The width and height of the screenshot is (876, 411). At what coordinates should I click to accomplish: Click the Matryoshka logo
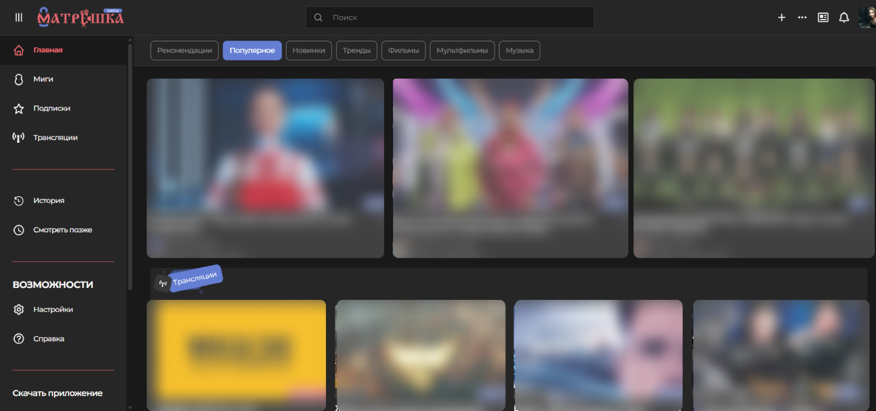coord(81,18)
